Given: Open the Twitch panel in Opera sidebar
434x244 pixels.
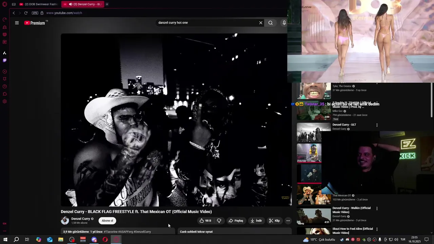Looking at the screenshot, I should (x=5, y=60).
